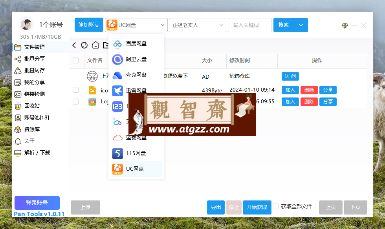This screenshot has height=229, width=385.
Task: Click the 资源库 cube icon
Action: pyautogui.click(x=18, y=130)
